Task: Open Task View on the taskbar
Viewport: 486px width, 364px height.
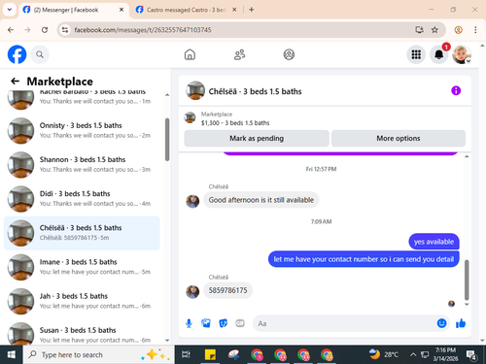Action: point(186,355)
